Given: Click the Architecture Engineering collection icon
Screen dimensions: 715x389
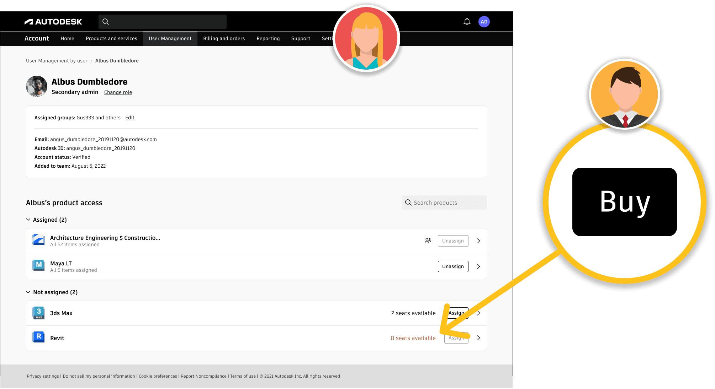Looking at the screenshot, I should [x=38, y=240].
